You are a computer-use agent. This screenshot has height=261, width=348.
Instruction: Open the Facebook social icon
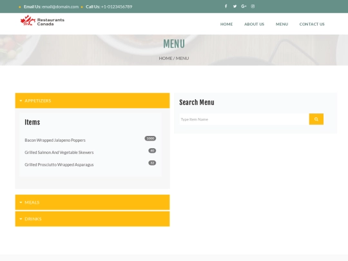tap(226, 6)
